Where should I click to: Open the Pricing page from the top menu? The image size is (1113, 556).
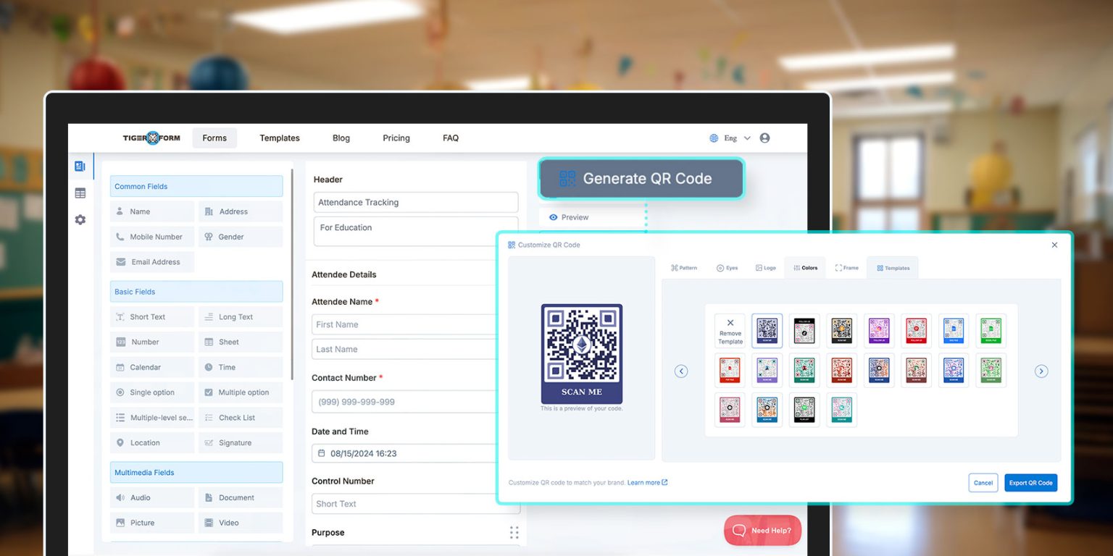pyautogui.click(x=396, y=138)
